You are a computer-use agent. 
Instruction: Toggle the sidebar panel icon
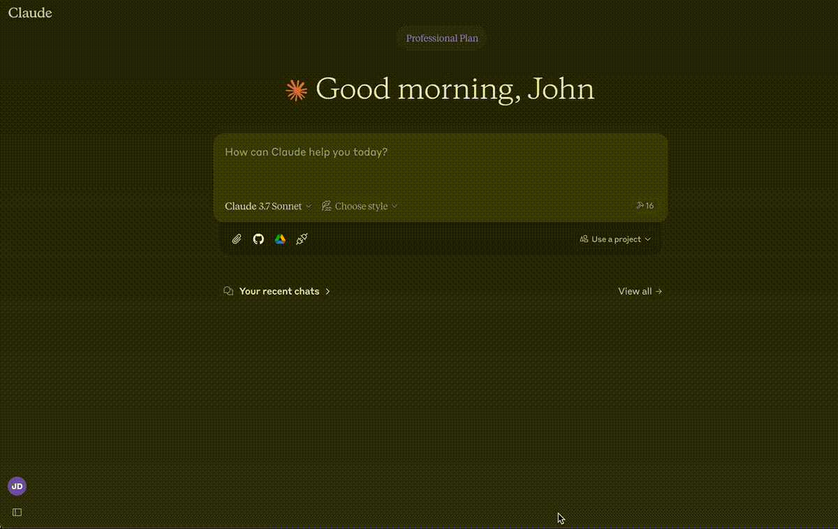(17, 512)
